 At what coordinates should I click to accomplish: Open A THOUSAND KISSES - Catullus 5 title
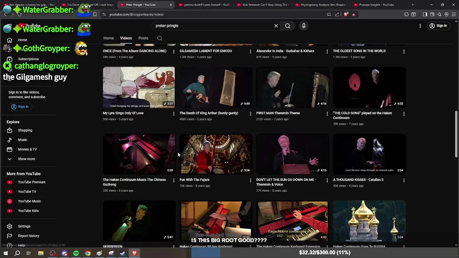point(358,180)
